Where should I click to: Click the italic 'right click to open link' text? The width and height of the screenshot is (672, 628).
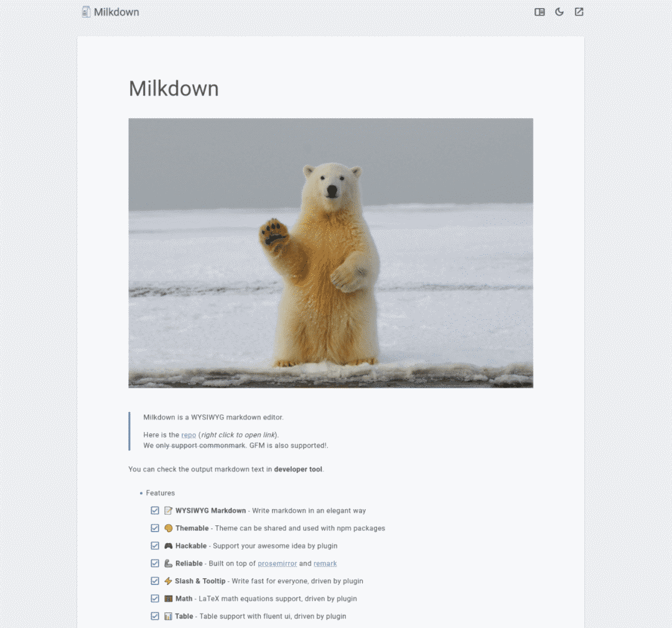coord(238,434)
